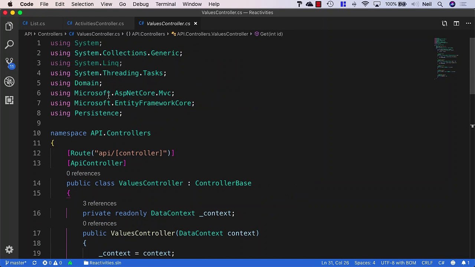Image resolution: width=475 pixels, height=267 pixels.
Task: Open the AirPlay display menu
Action: pos(377,4)
